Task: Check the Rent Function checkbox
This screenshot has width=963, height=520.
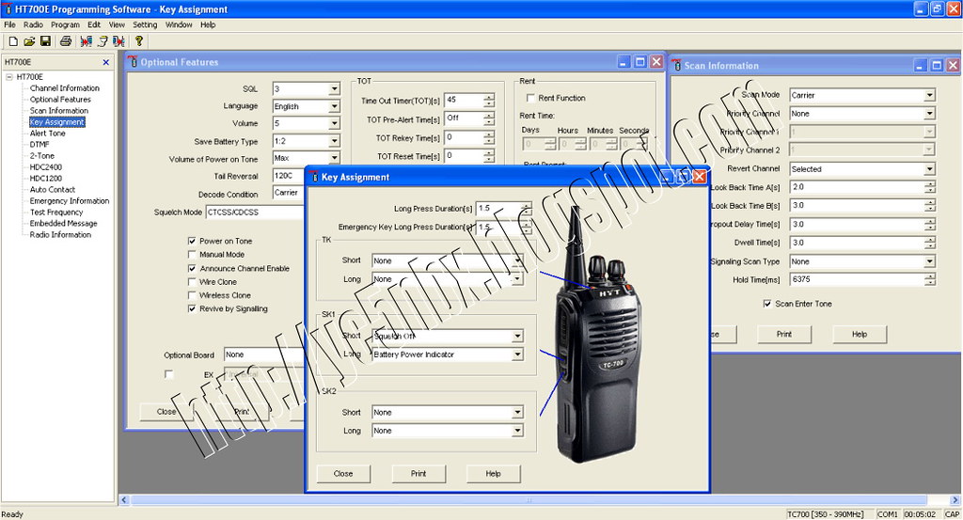Action: [x=530, y=98]
